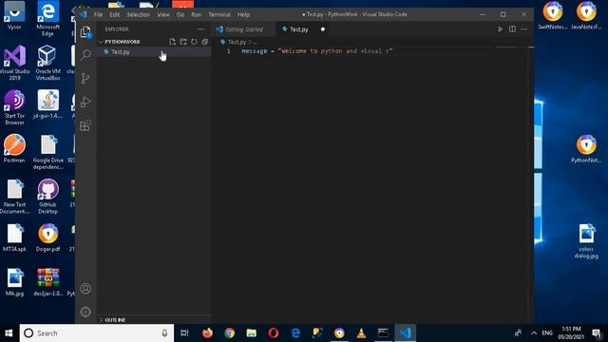Open the Explorer view in activity bar
The image size is (608, 342).
[x=85, y=31]
